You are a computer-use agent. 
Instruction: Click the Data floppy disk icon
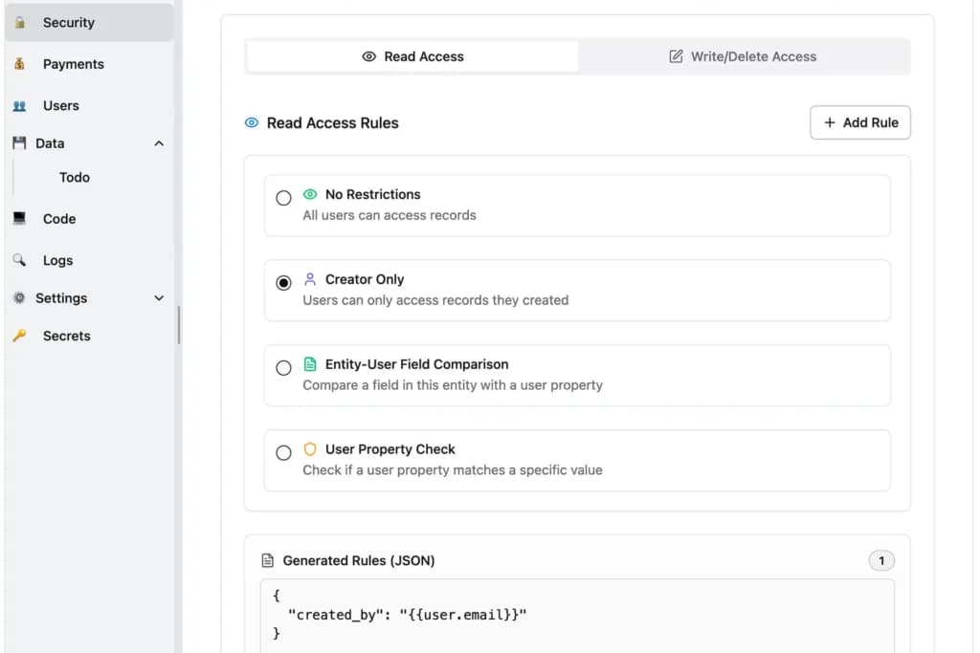click(19, 143)
